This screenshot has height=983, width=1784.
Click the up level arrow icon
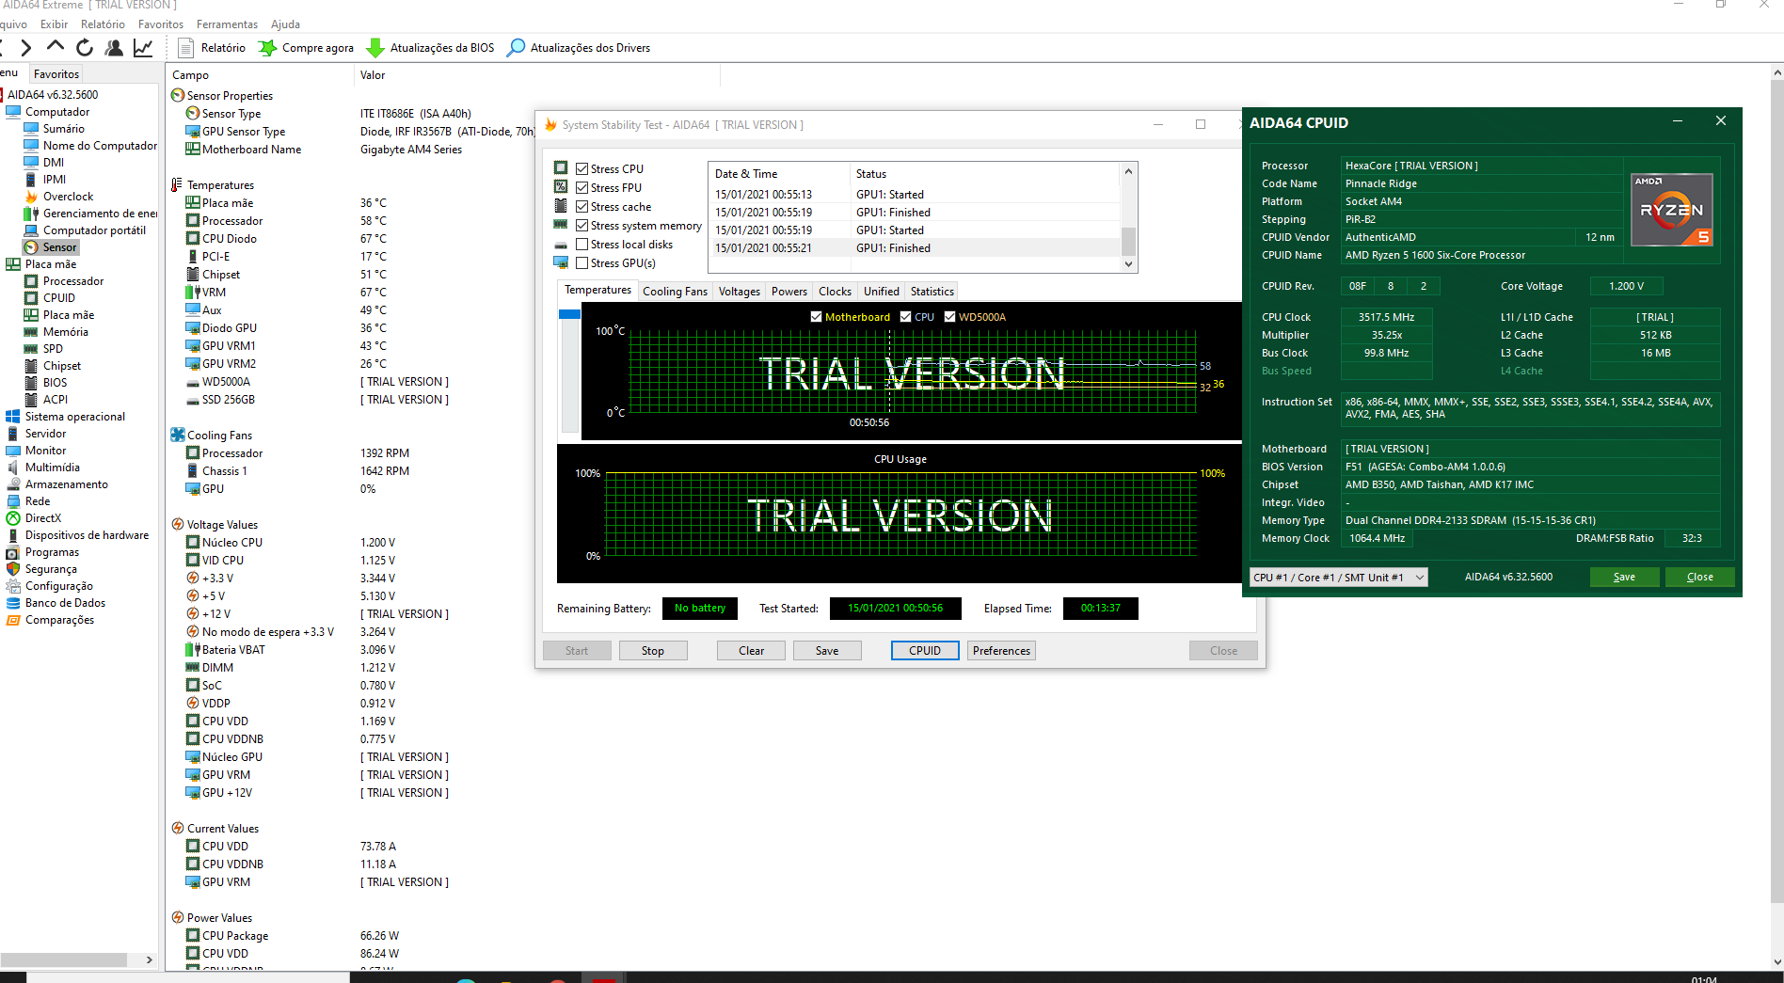pos(56,45)
